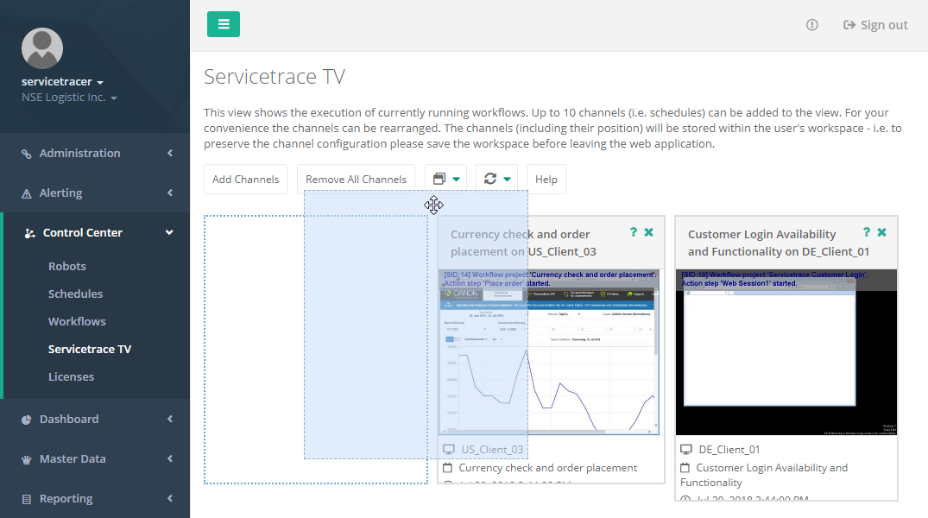This screenshot has height=518, width=928.
Task: Open the window layout dropdown
Action: (x=445, y=180)
